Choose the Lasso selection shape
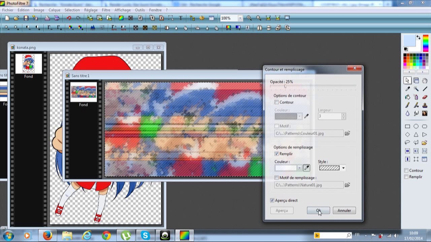The height and width of the screenshot is (242, 431). pyautogui.click(x=407, y=143)
